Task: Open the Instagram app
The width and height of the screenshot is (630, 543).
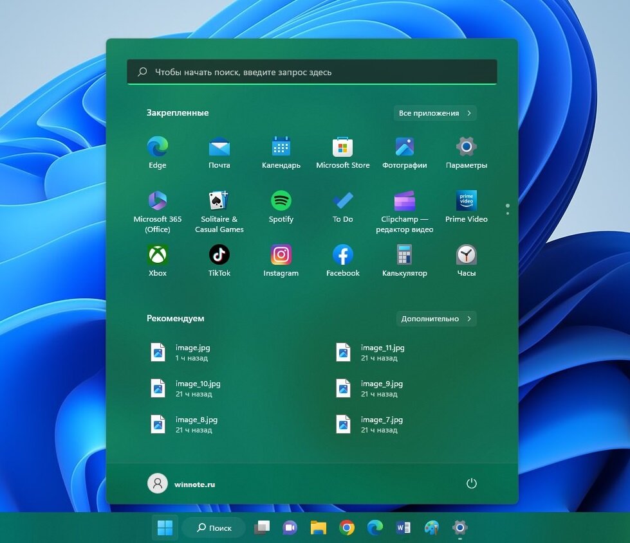Action: (x=281, y=261)
